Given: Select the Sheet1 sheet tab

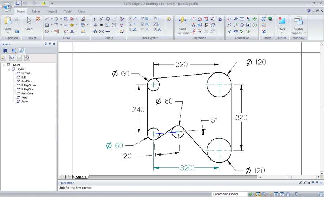Looking at the screenshot, I should (81, 177).
